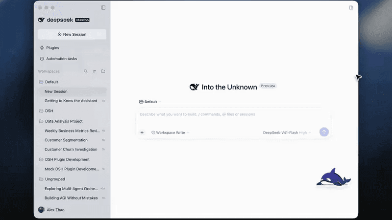Open Customer Segmentation session

coord(73,140)
